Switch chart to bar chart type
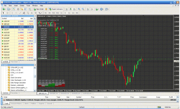180x109 pixels. (67, 9)
